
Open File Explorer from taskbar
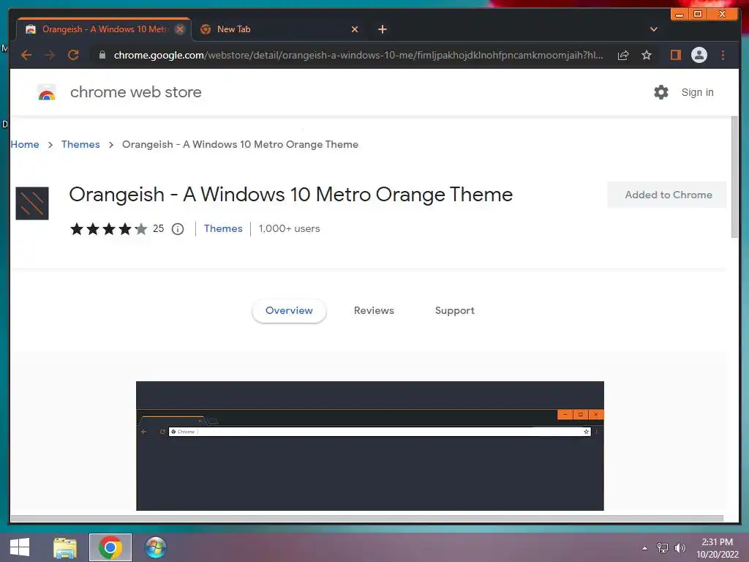(x=65, y=547)
